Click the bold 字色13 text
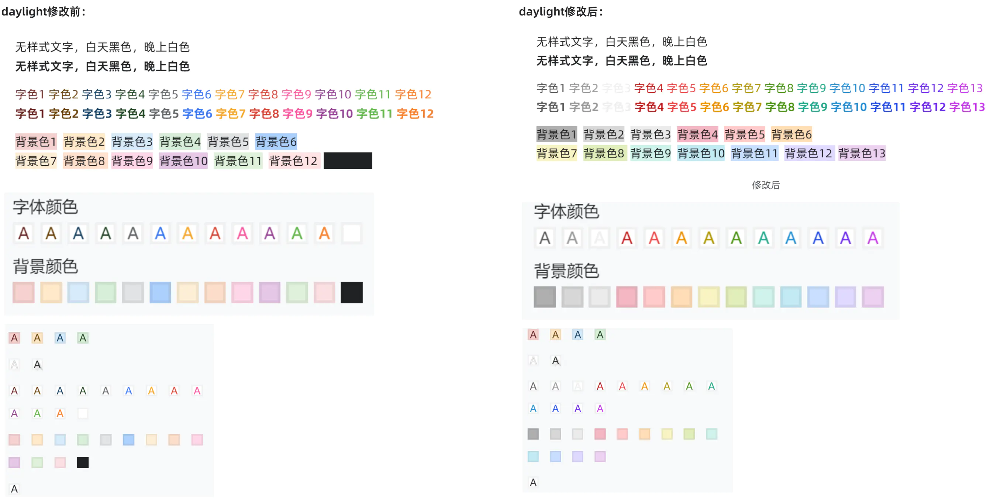This screenshot has width=990, height=501. pos(967,107)
